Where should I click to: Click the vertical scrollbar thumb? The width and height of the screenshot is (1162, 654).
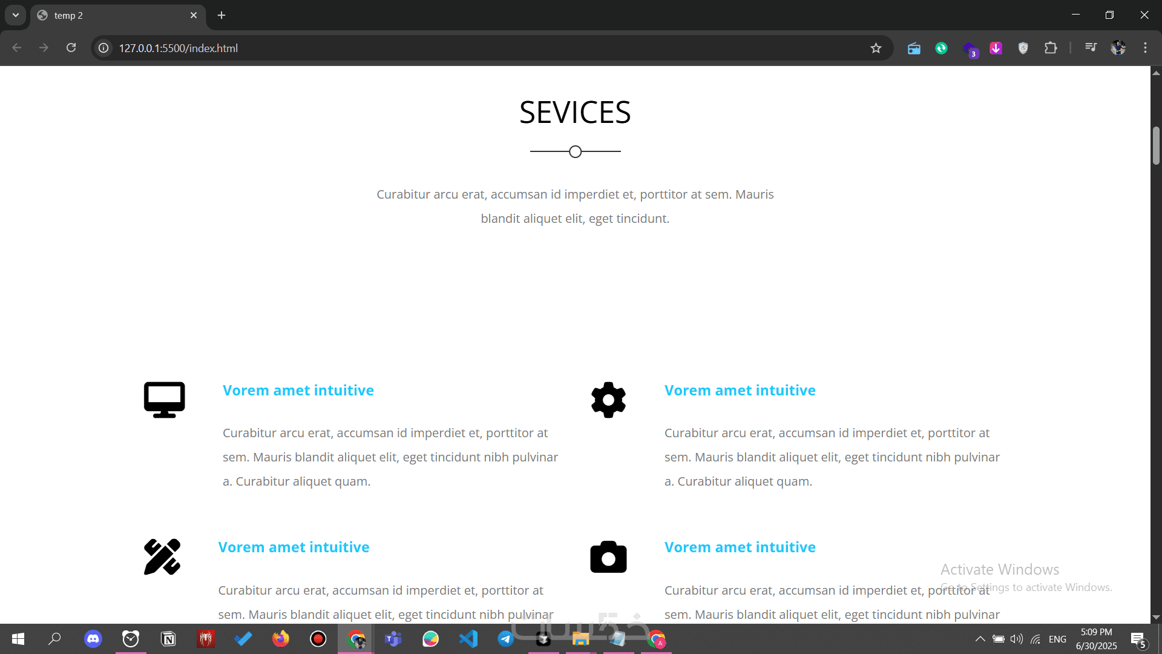pyautogui.click(x=1156, y=145)
